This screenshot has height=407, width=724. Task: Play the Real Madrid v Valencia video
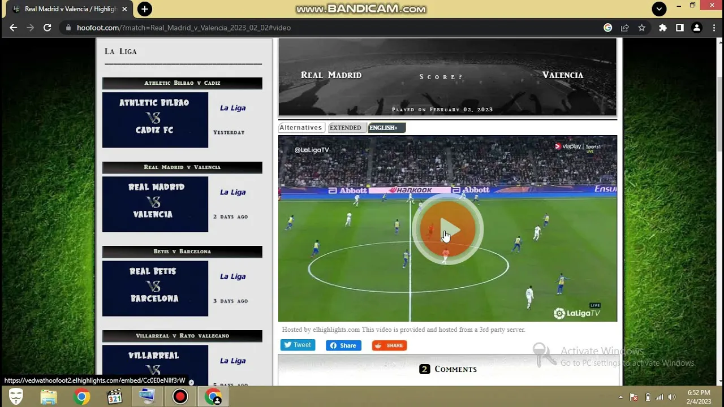tap(447, 230)
